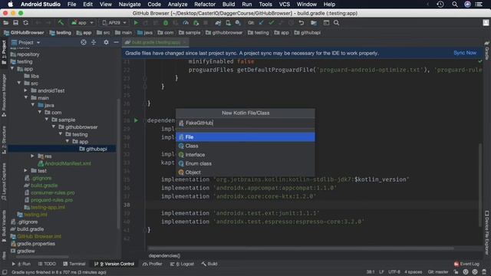Open Project panel settings gear

pos(106,42)
